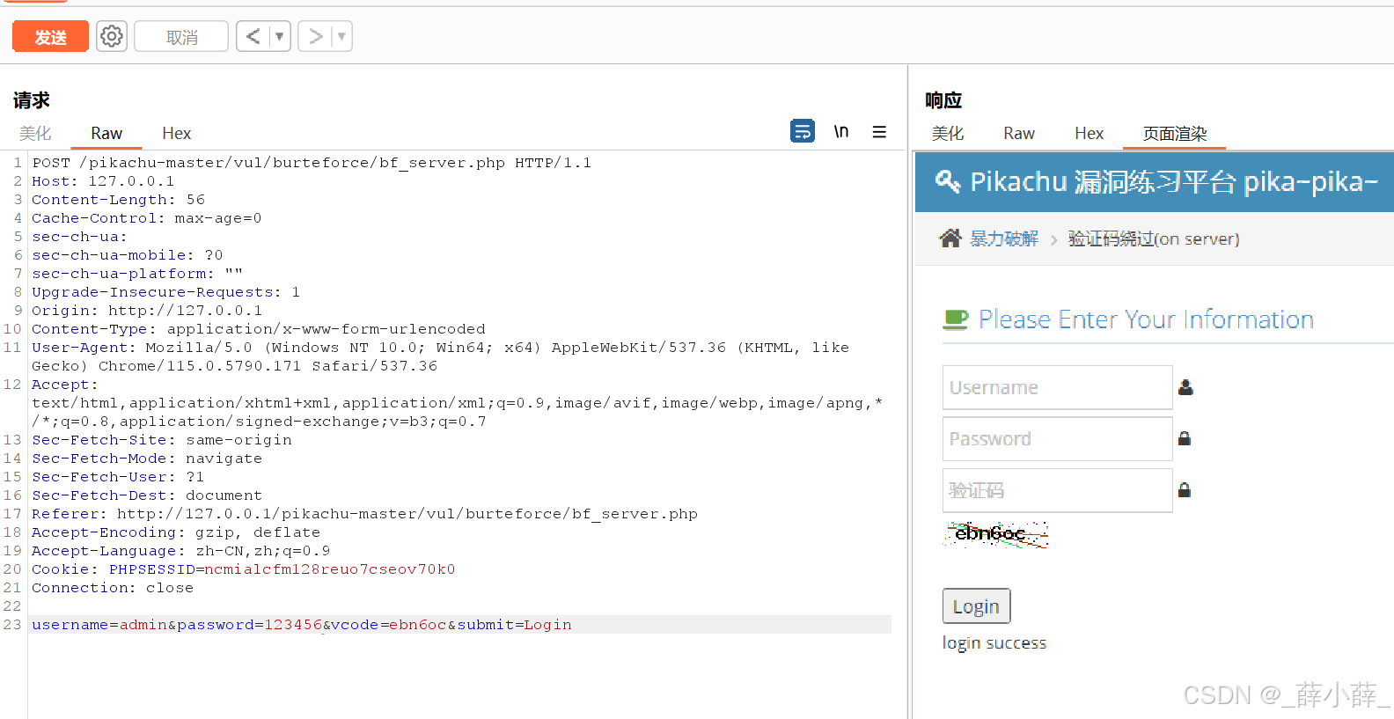Switch request view to 美化 tab

click(x=35, y=133)
